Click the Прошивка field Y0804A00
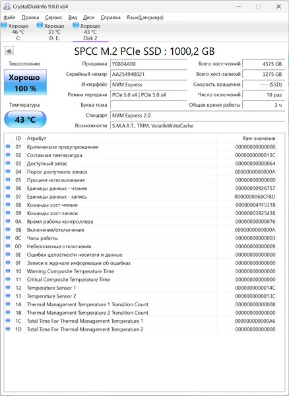 (x=148, y=64)
